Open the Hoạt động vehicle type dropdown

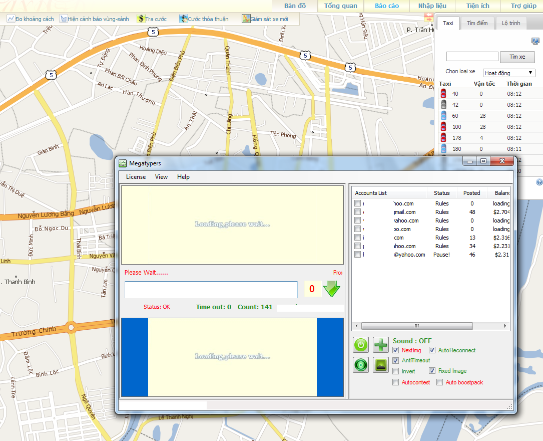[509, 73]
